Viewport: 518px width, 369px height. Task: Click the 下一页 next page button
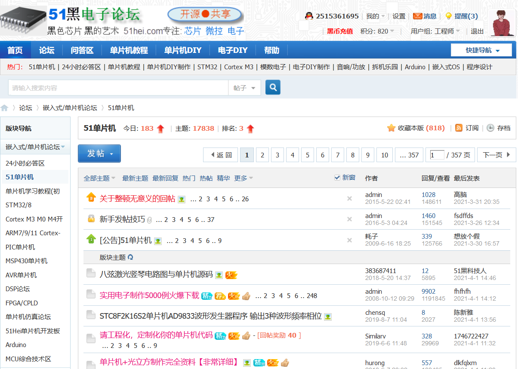pos(496,155)
